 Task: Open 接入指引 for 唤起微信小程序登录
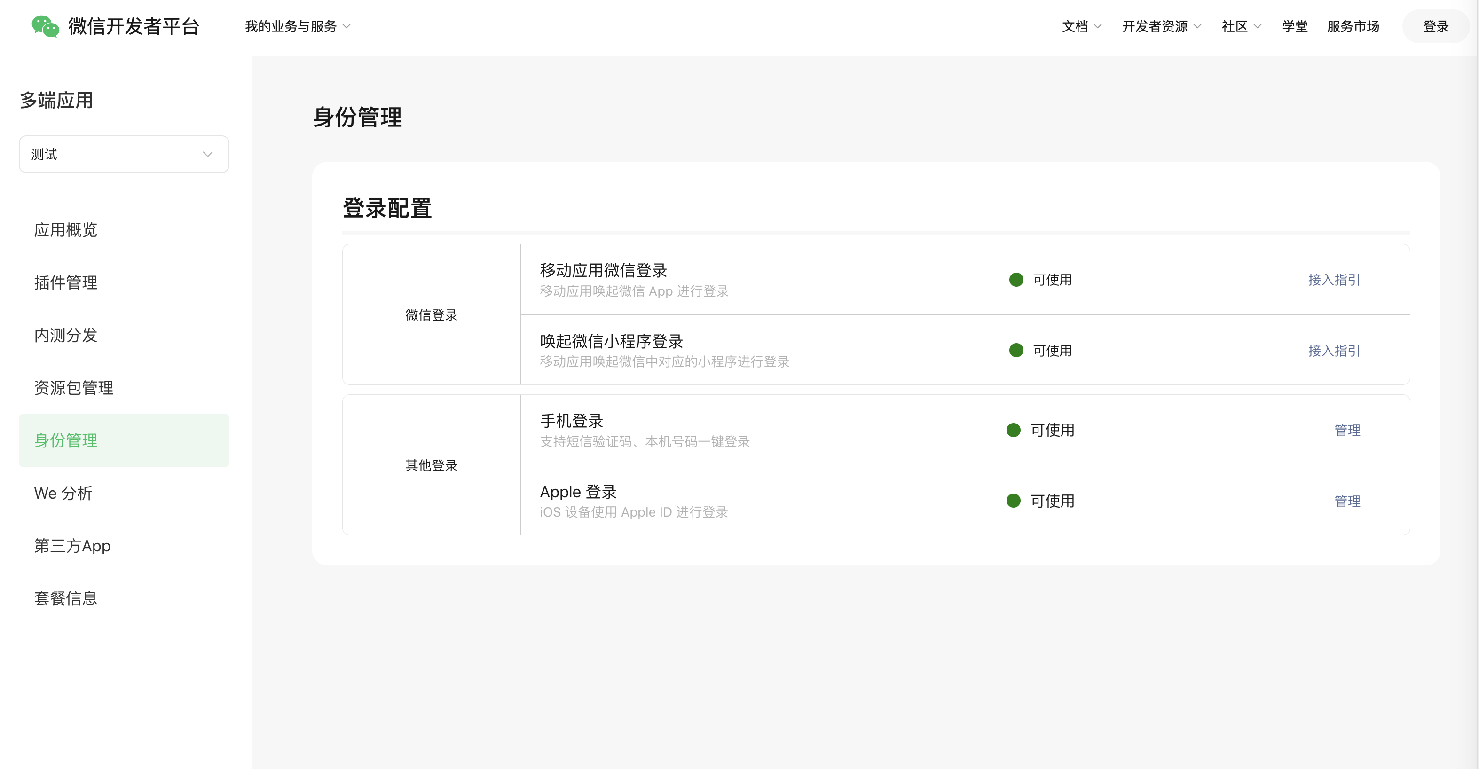tap(1334, 351)
